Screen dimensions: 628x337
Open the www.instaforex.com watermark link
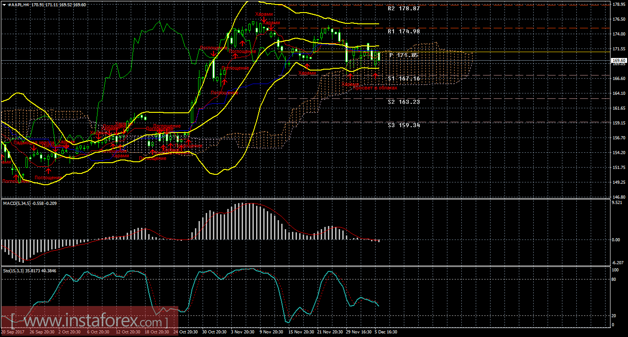(x=90, y=321)
